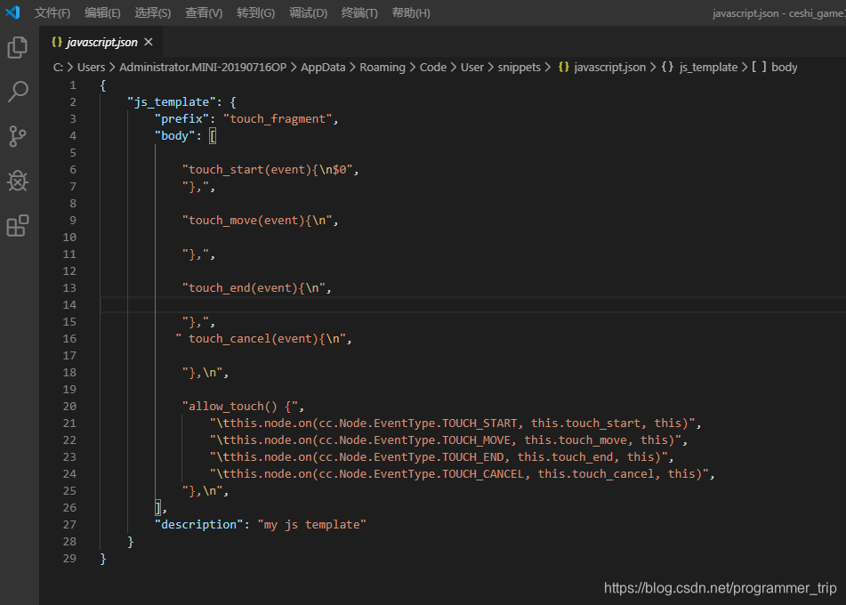Open the Explorer sidebar icon
Viewport: 846px width, 605px height.
click(x=17, y=48)
